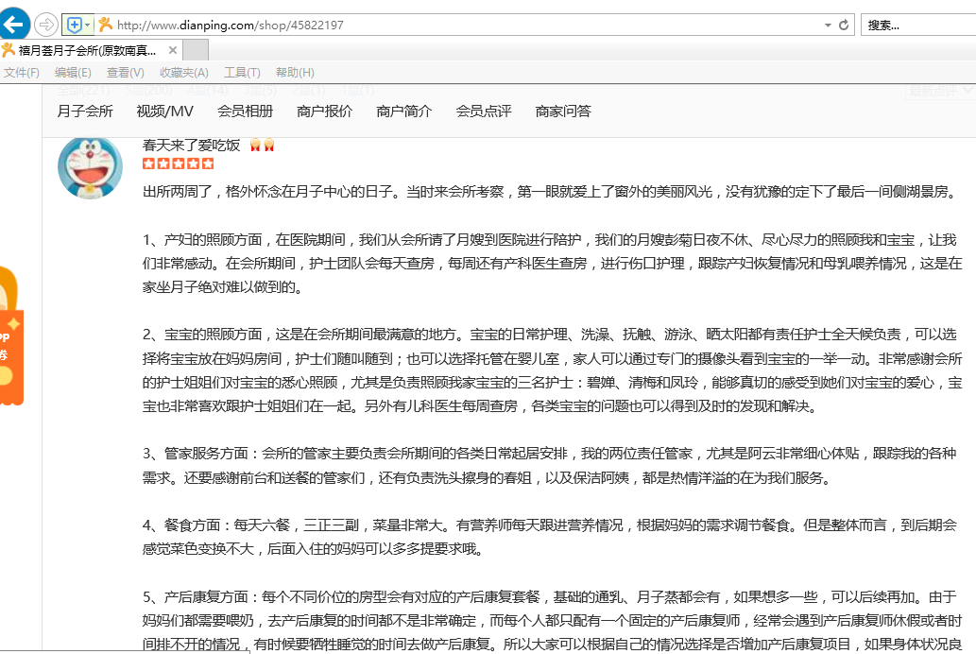
Task: Expand the faded 最新点评 sort dropdown
Action: click(940, 92)
